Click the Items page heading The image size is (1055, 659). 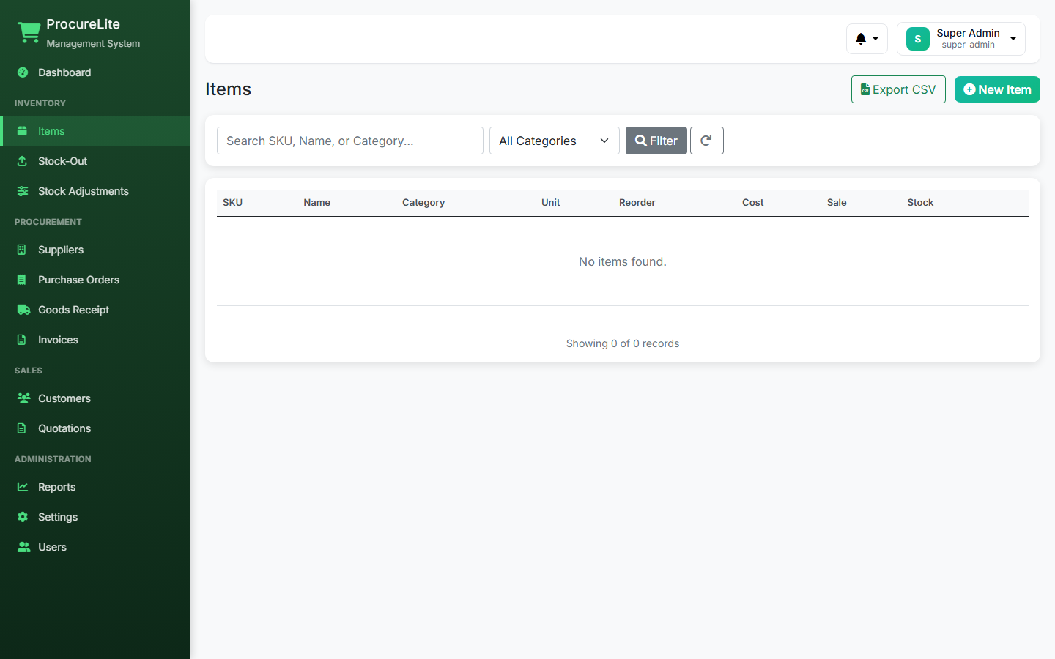[x=228, y=89]
